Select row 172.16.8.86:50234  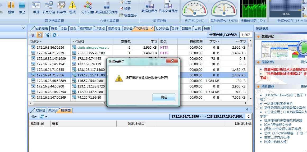pyautogui.click(x=138, y=47)
